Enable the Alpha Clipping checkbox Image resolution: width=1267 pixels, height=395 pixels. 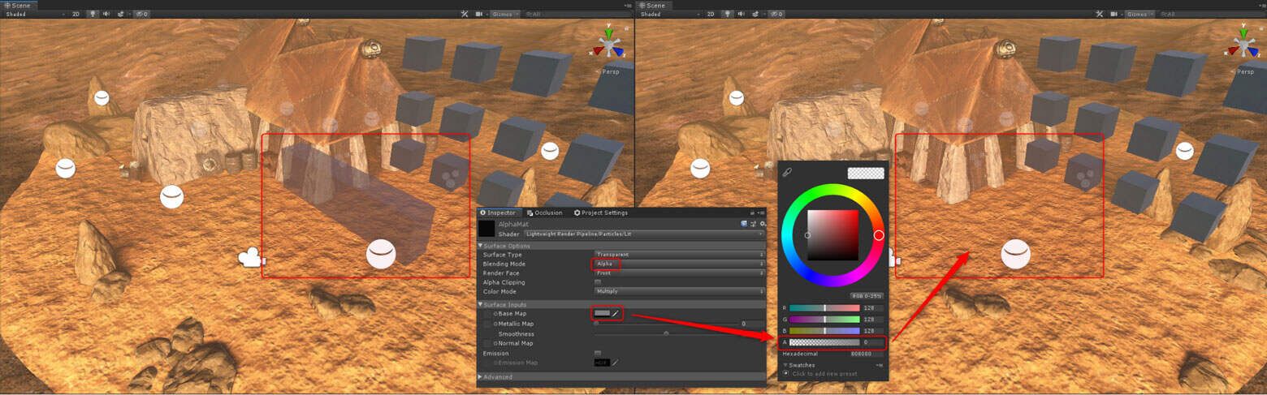(x=598, y=282)
